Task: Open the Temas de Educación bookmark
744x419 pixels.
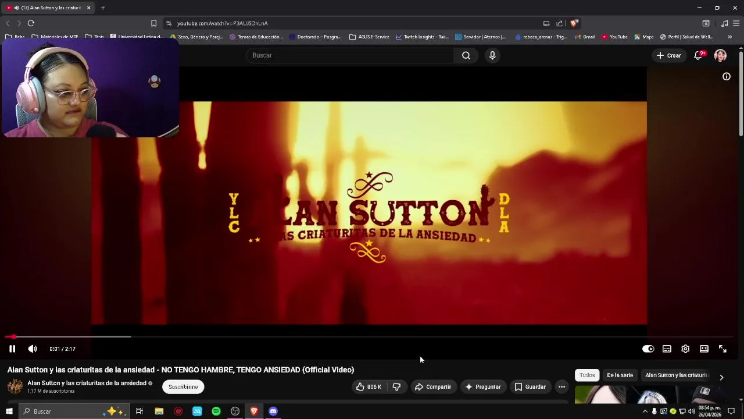Action: pyautogui.click(x=256, y=37)
